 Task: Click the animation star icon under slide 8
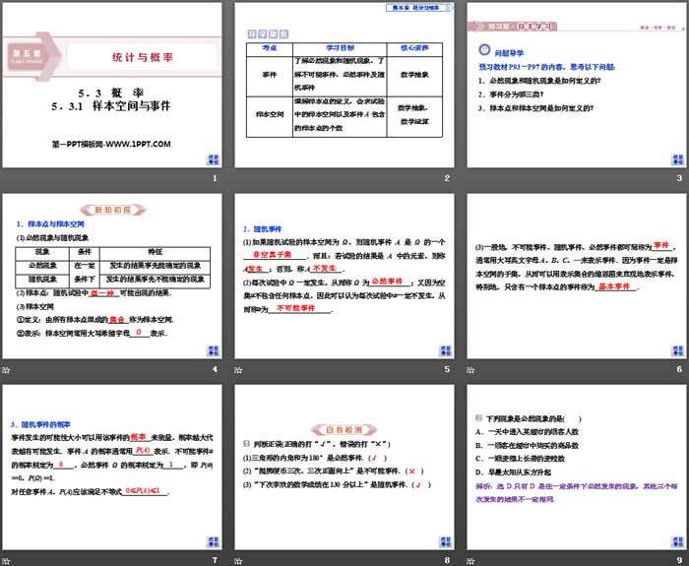[x=238, y=560]
